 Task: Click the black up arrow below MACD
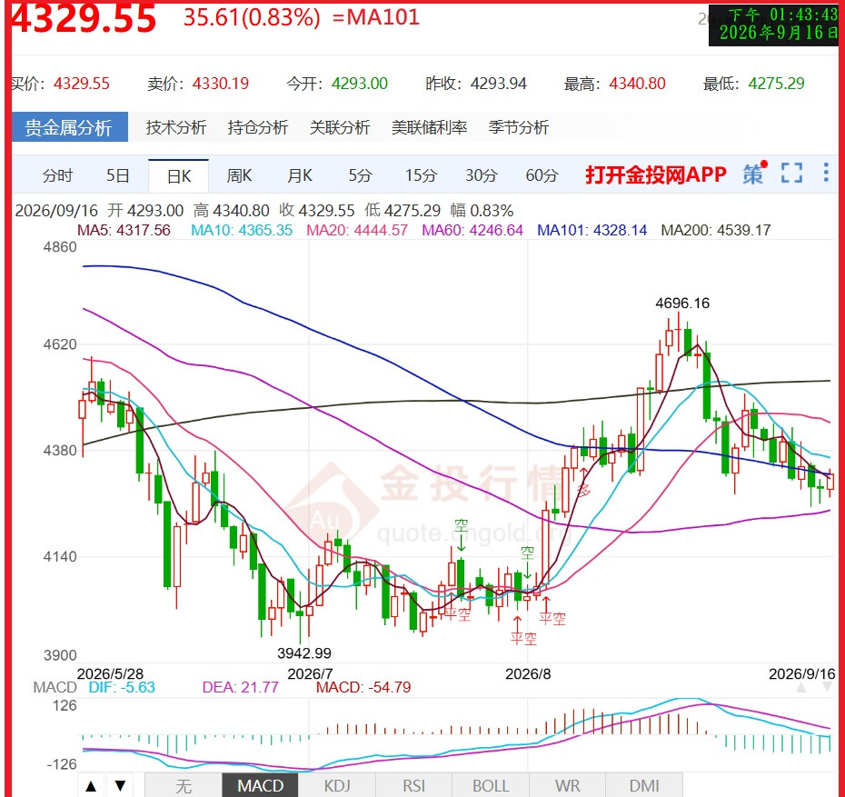coord(91,785)
